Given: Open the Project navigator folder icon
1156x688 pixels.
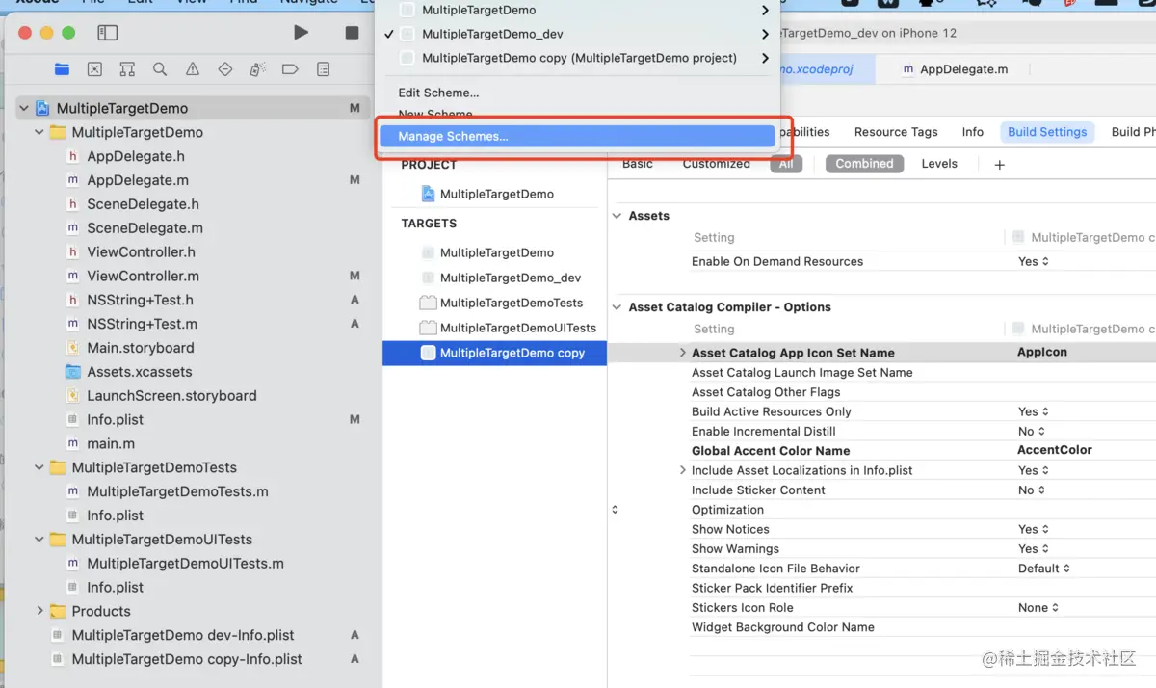Looking at the screenshot, I should (x=63, y=69).
